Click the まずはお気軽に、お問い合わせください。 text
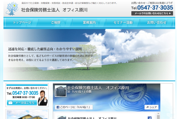The width and height of the screenshot is (177, 119). pos(27,88)
